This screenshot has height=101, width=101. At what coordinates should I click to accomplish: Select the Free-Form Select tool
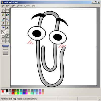coord(3,10)
